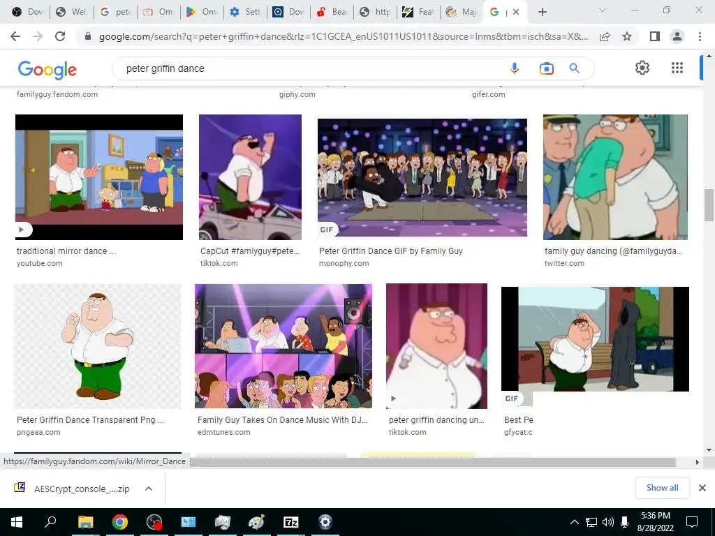Click the pngaaa.com source link

38,432
